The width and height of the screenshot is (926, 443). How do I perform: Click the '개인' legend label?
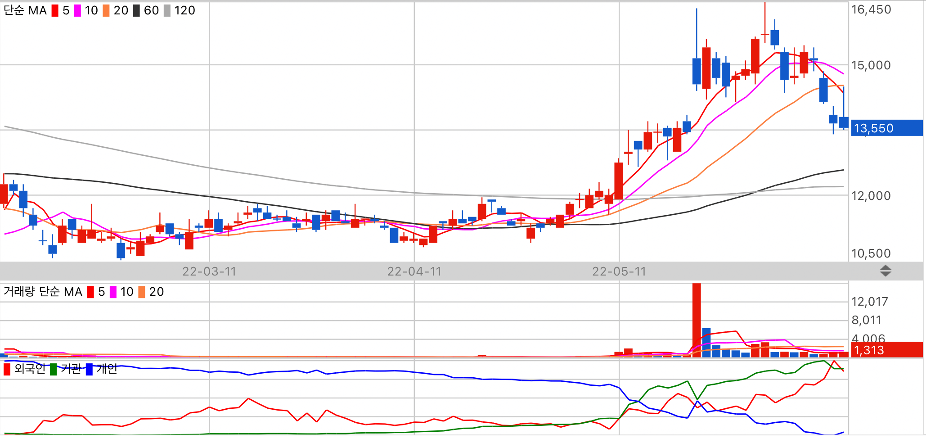pyautogui.click(x=107, y=369)
